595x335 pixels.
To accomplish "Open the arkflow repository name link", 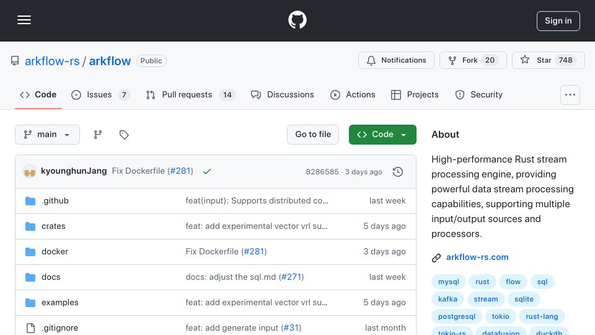I will click(110, 61).
